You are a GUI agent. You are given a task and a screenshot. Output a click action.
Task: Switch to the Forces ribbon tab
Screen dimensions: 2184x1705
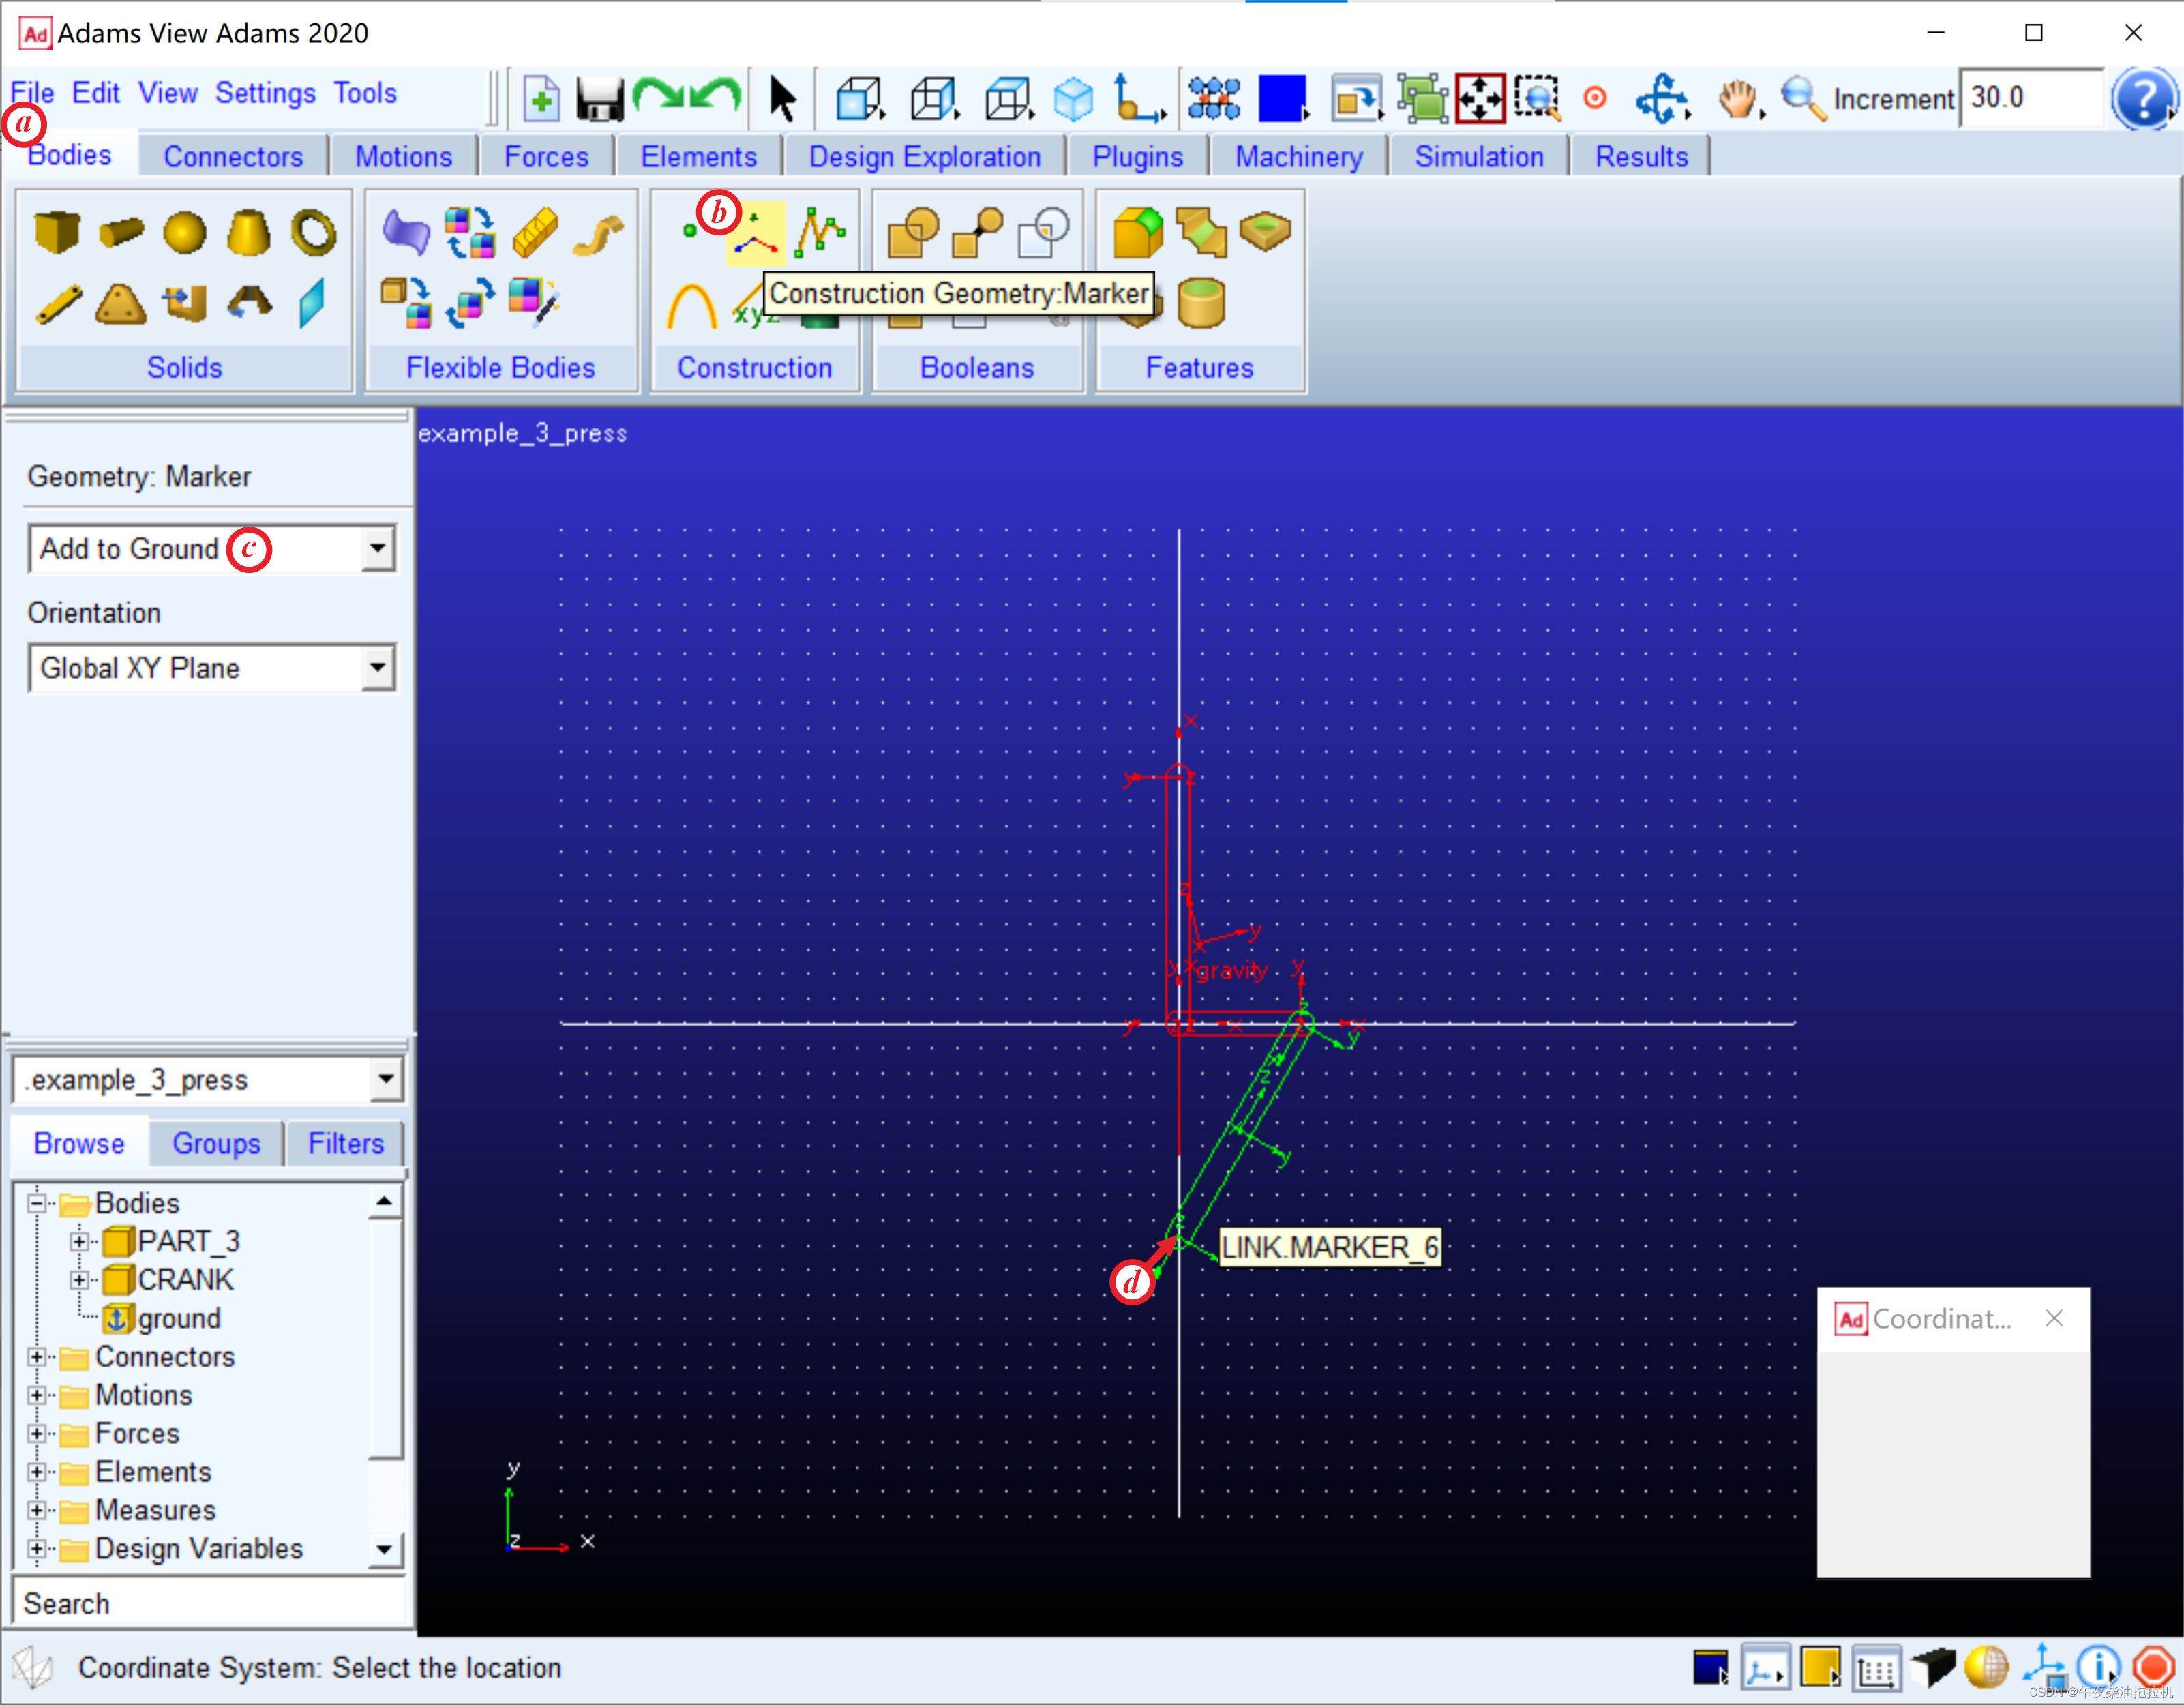[546, 157]
